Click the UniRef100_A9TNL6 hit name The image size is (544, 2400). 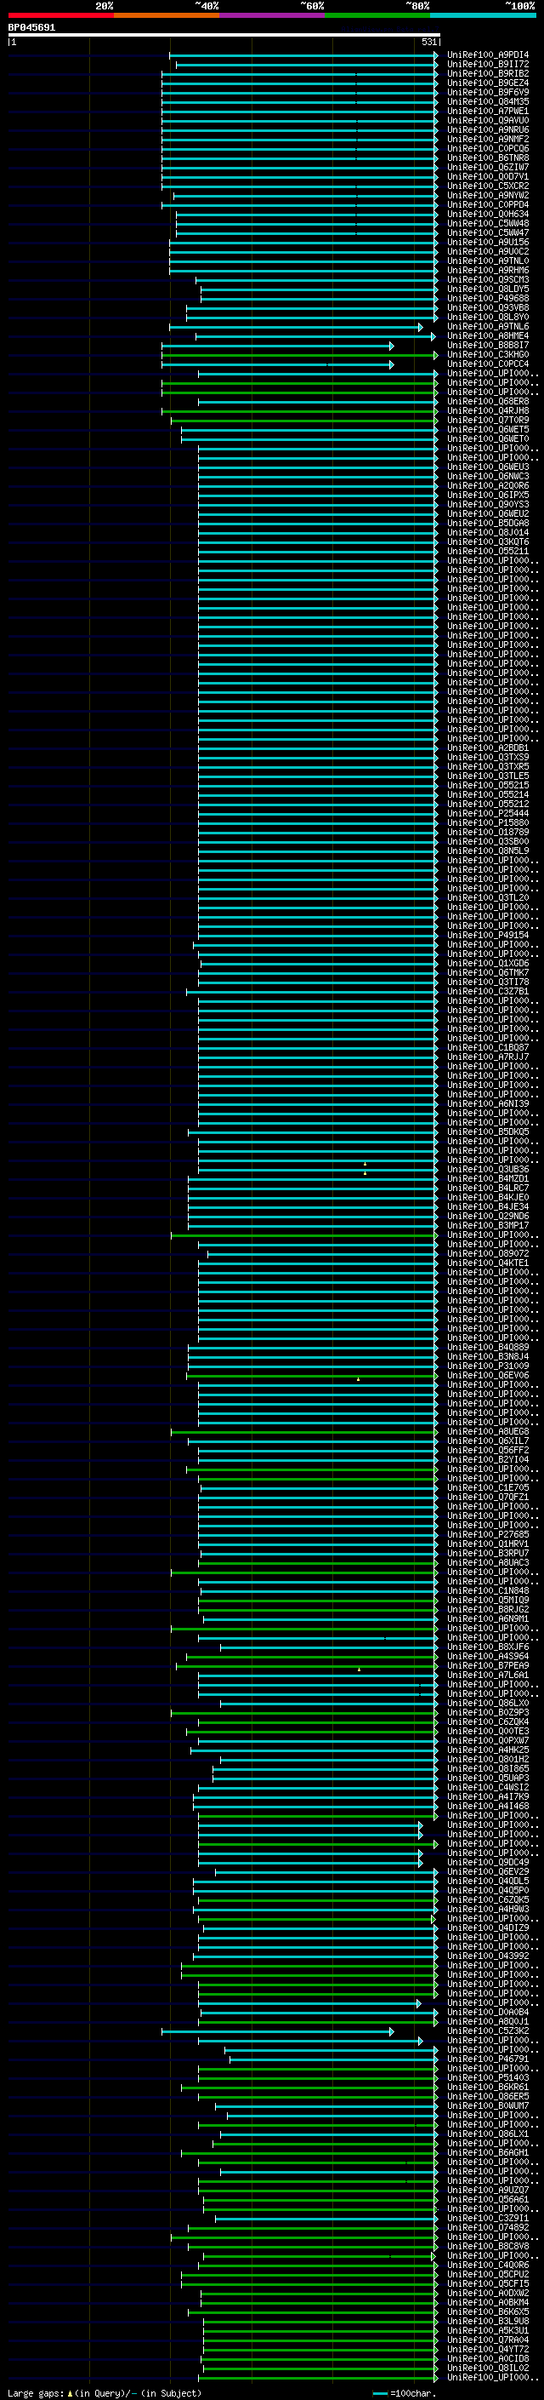(x=487, y=326)
